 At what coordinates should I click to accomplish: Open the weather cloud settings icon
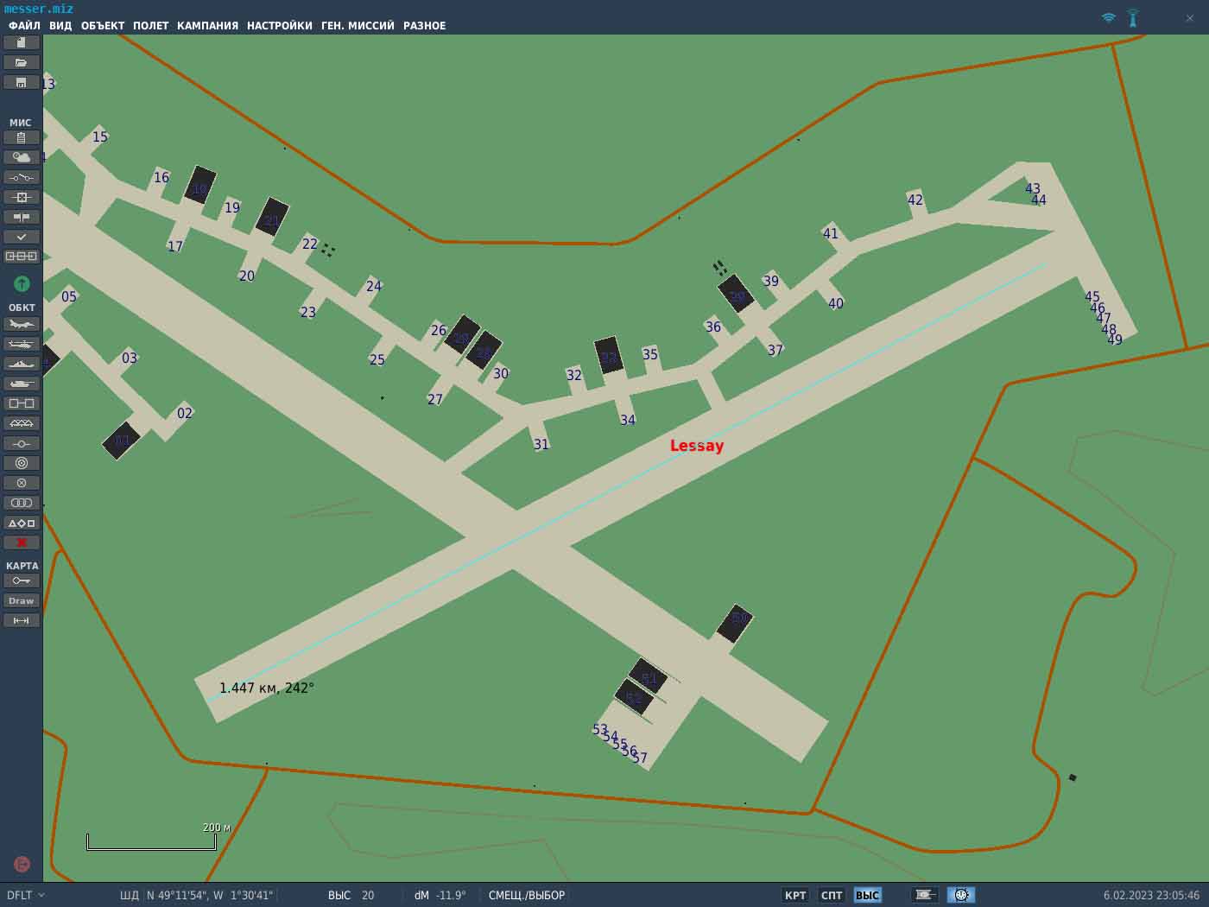tap(22, 157)
